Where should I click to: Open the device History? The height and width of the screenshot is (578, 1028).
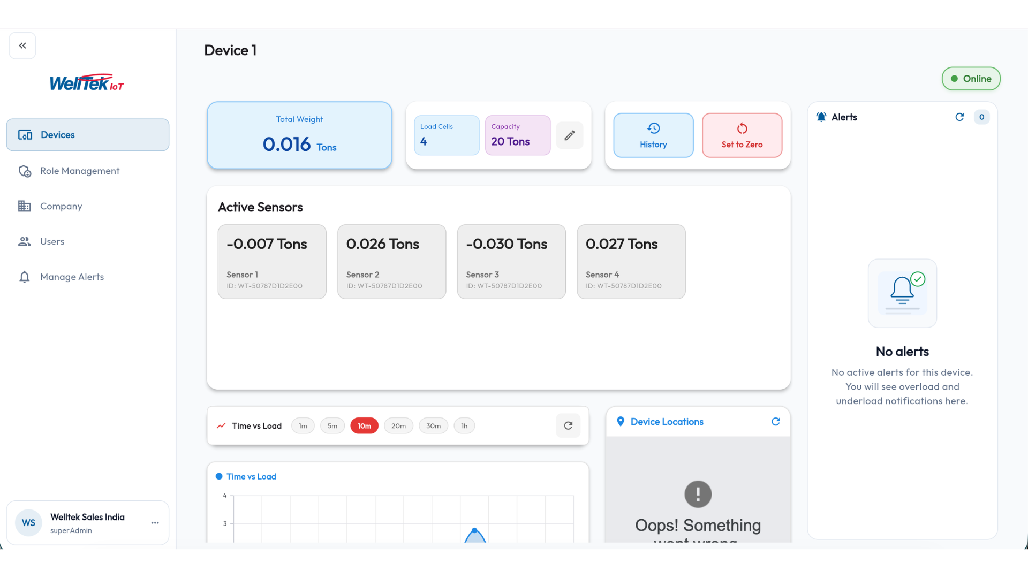click(653, 135)
